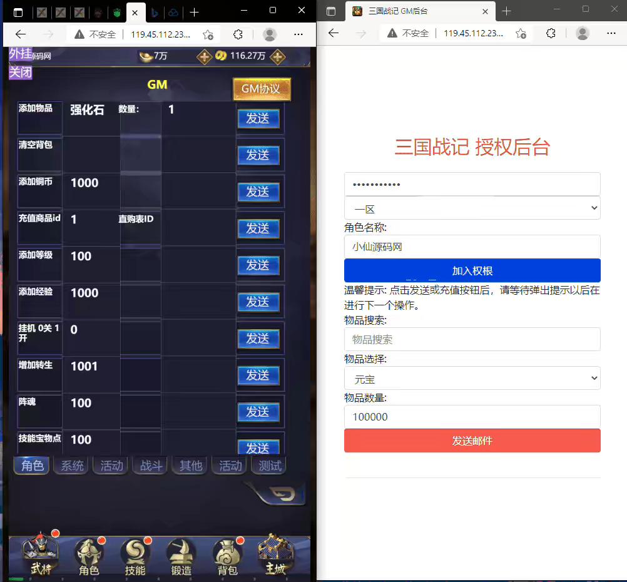627x582 pixels.
Task: Send the 添加经验 command
Action: pos(258,302)
